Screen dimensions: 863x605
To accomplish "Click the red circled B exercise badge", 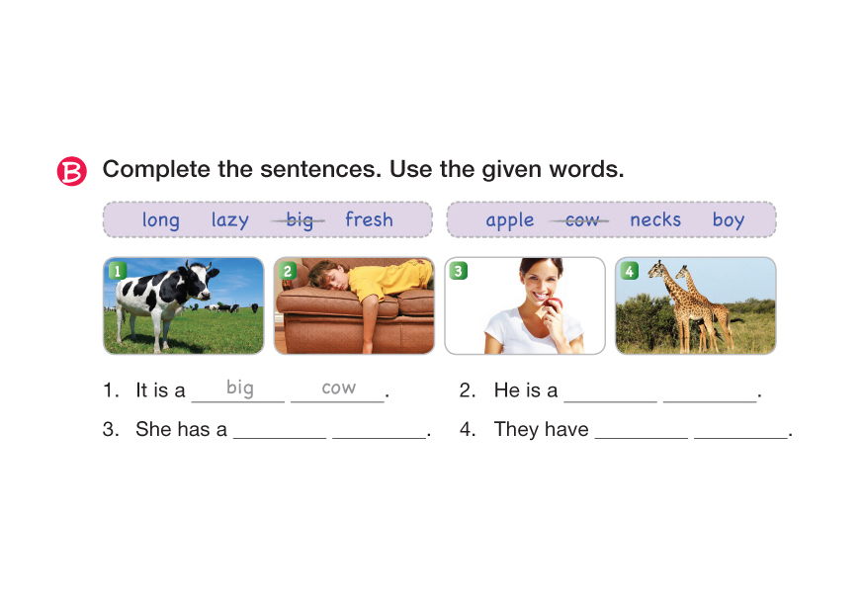I will pos(72,171).
